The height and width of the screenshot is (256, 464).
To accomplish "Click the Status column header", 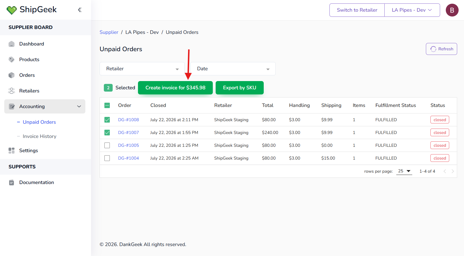I will [438, 105].
